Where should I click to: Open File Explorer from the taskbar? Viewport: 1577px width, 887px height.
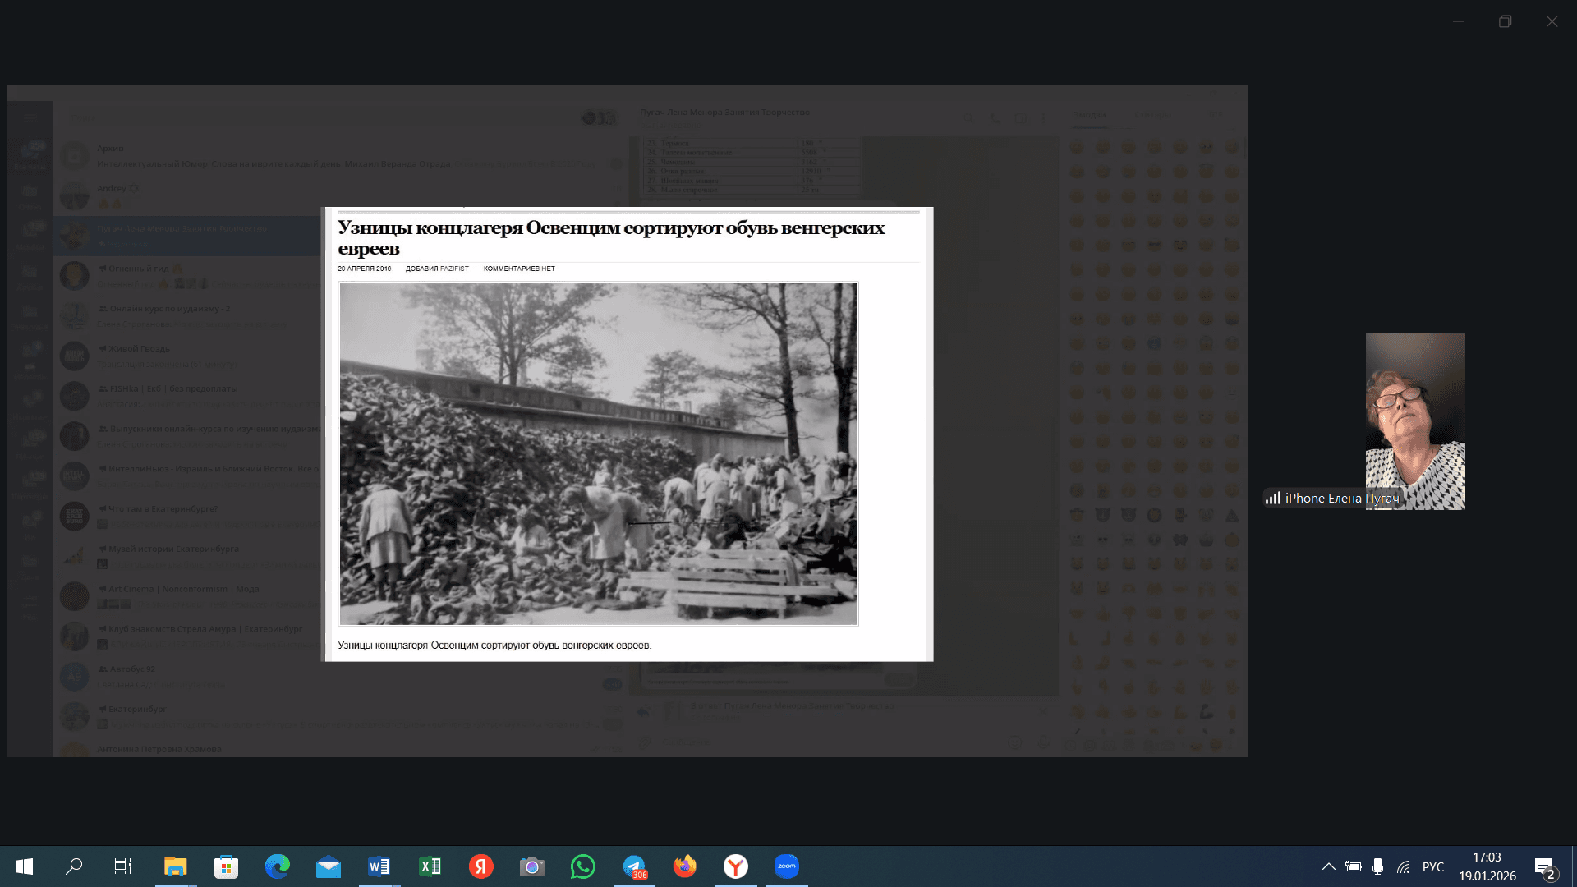(175, 866)
